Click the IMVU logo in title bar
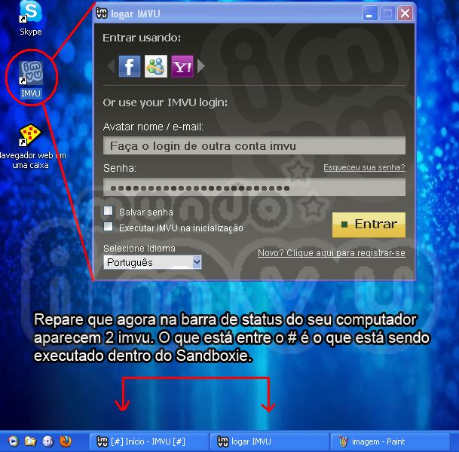The height and width of the screenshot is (452, 459). point(102,13)
